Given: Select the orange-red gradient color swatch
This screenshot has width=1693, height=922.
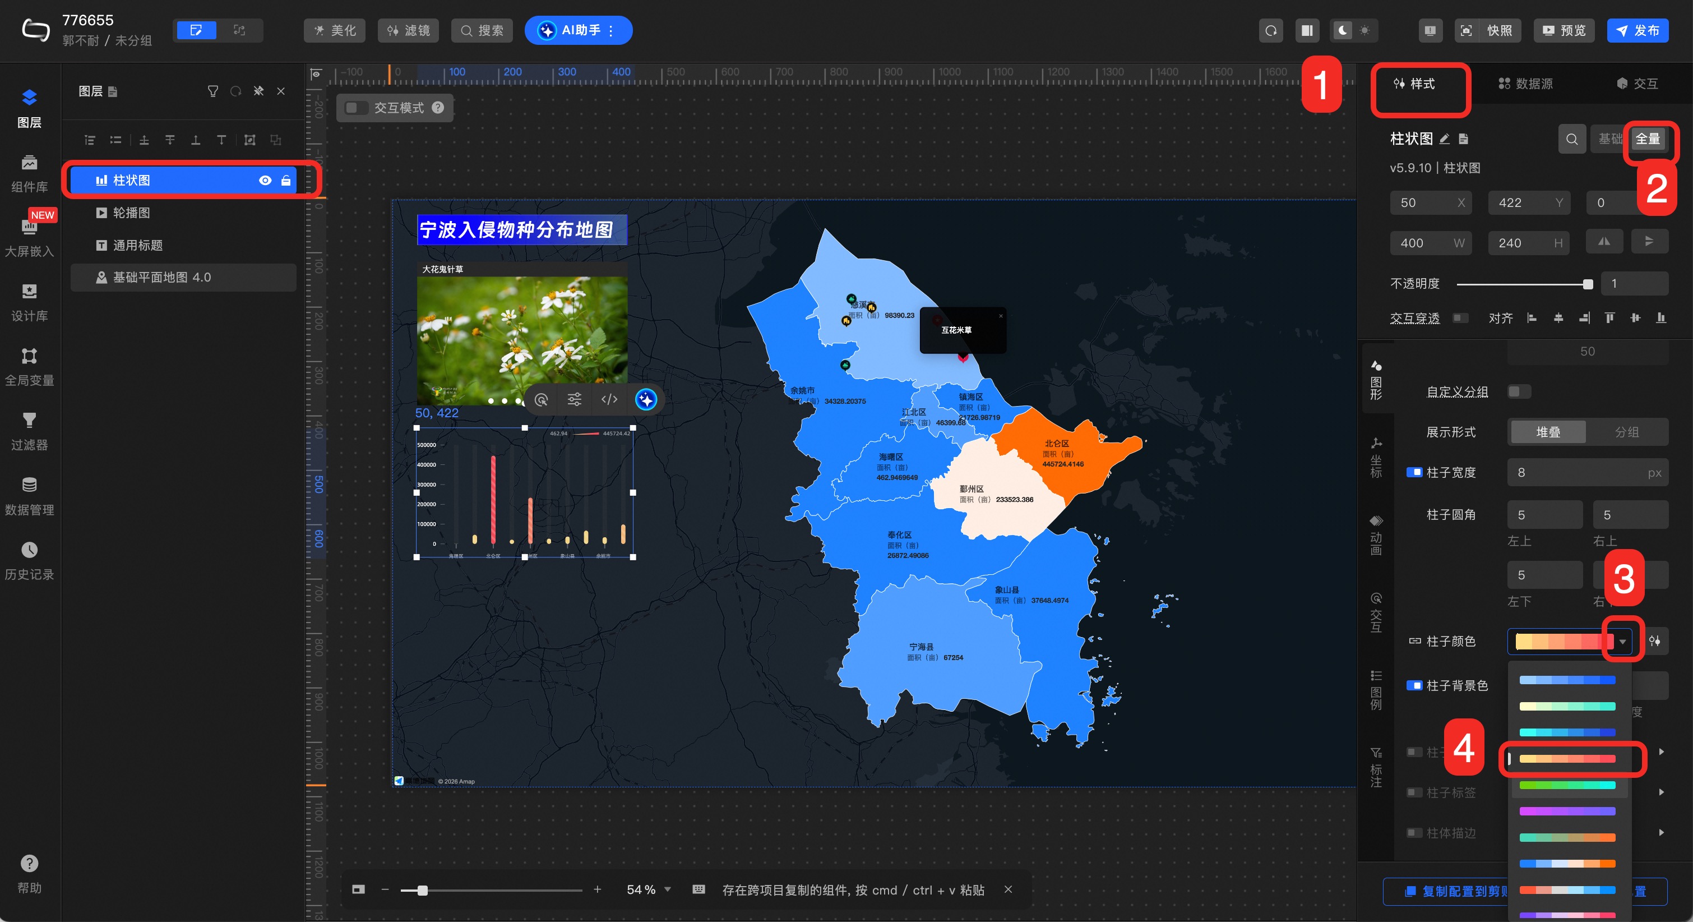Looking at the screenshot, I should pos(1567,758).
